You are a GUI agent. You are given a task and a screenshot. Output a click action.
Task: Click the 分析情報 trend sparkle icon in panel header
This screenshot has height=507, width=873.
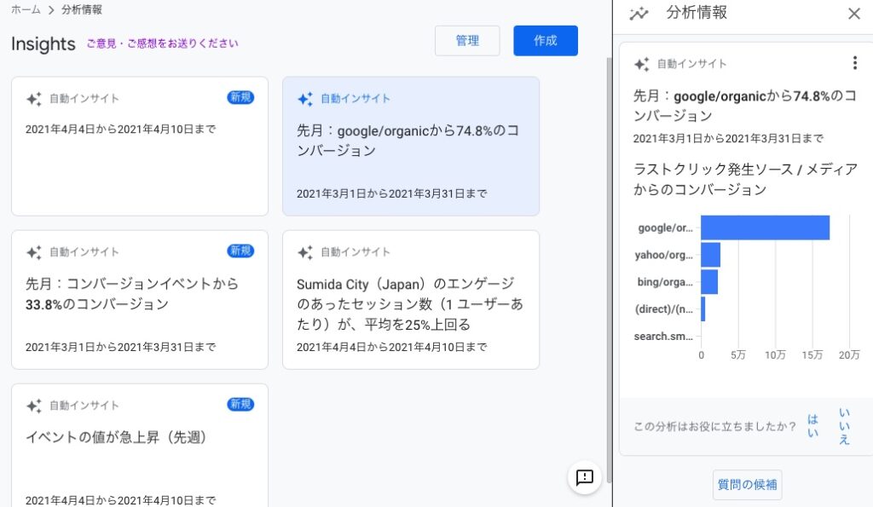point(639,14)
